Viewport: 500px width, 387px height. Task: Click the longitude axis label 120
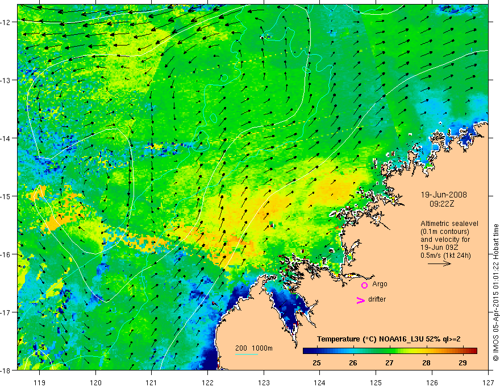[95, 382]
